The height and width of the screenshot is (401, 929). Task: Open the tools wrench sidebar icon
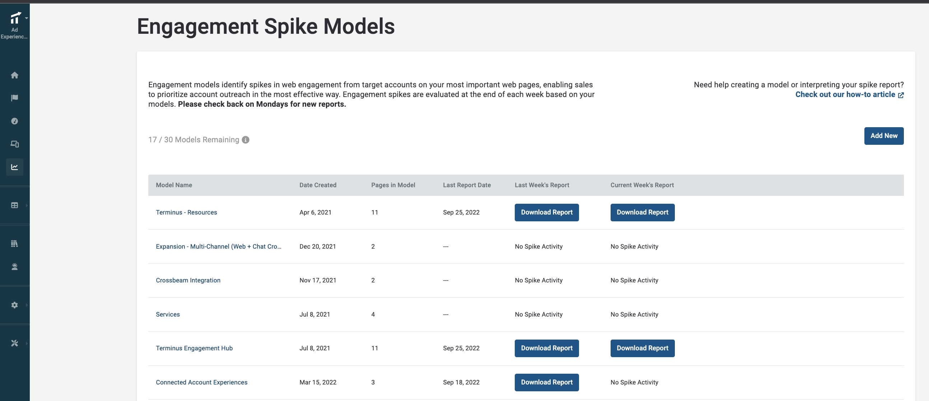point(14,343)
